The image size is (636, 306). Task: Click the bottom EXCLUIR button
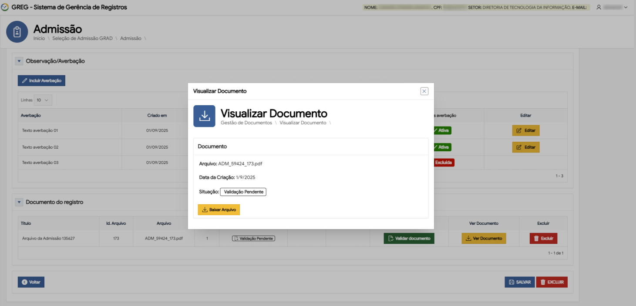pyautogui.click(x=552, y=282)
